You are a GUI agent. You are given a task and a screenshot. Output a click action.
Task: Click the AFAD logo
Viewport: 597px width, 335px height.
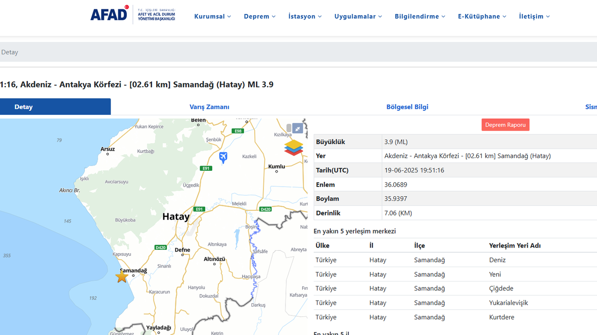[133, 14]
